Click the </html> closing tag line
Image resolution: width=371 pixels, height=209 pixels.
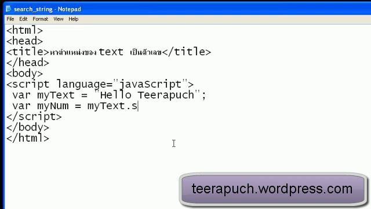[28, 138]
